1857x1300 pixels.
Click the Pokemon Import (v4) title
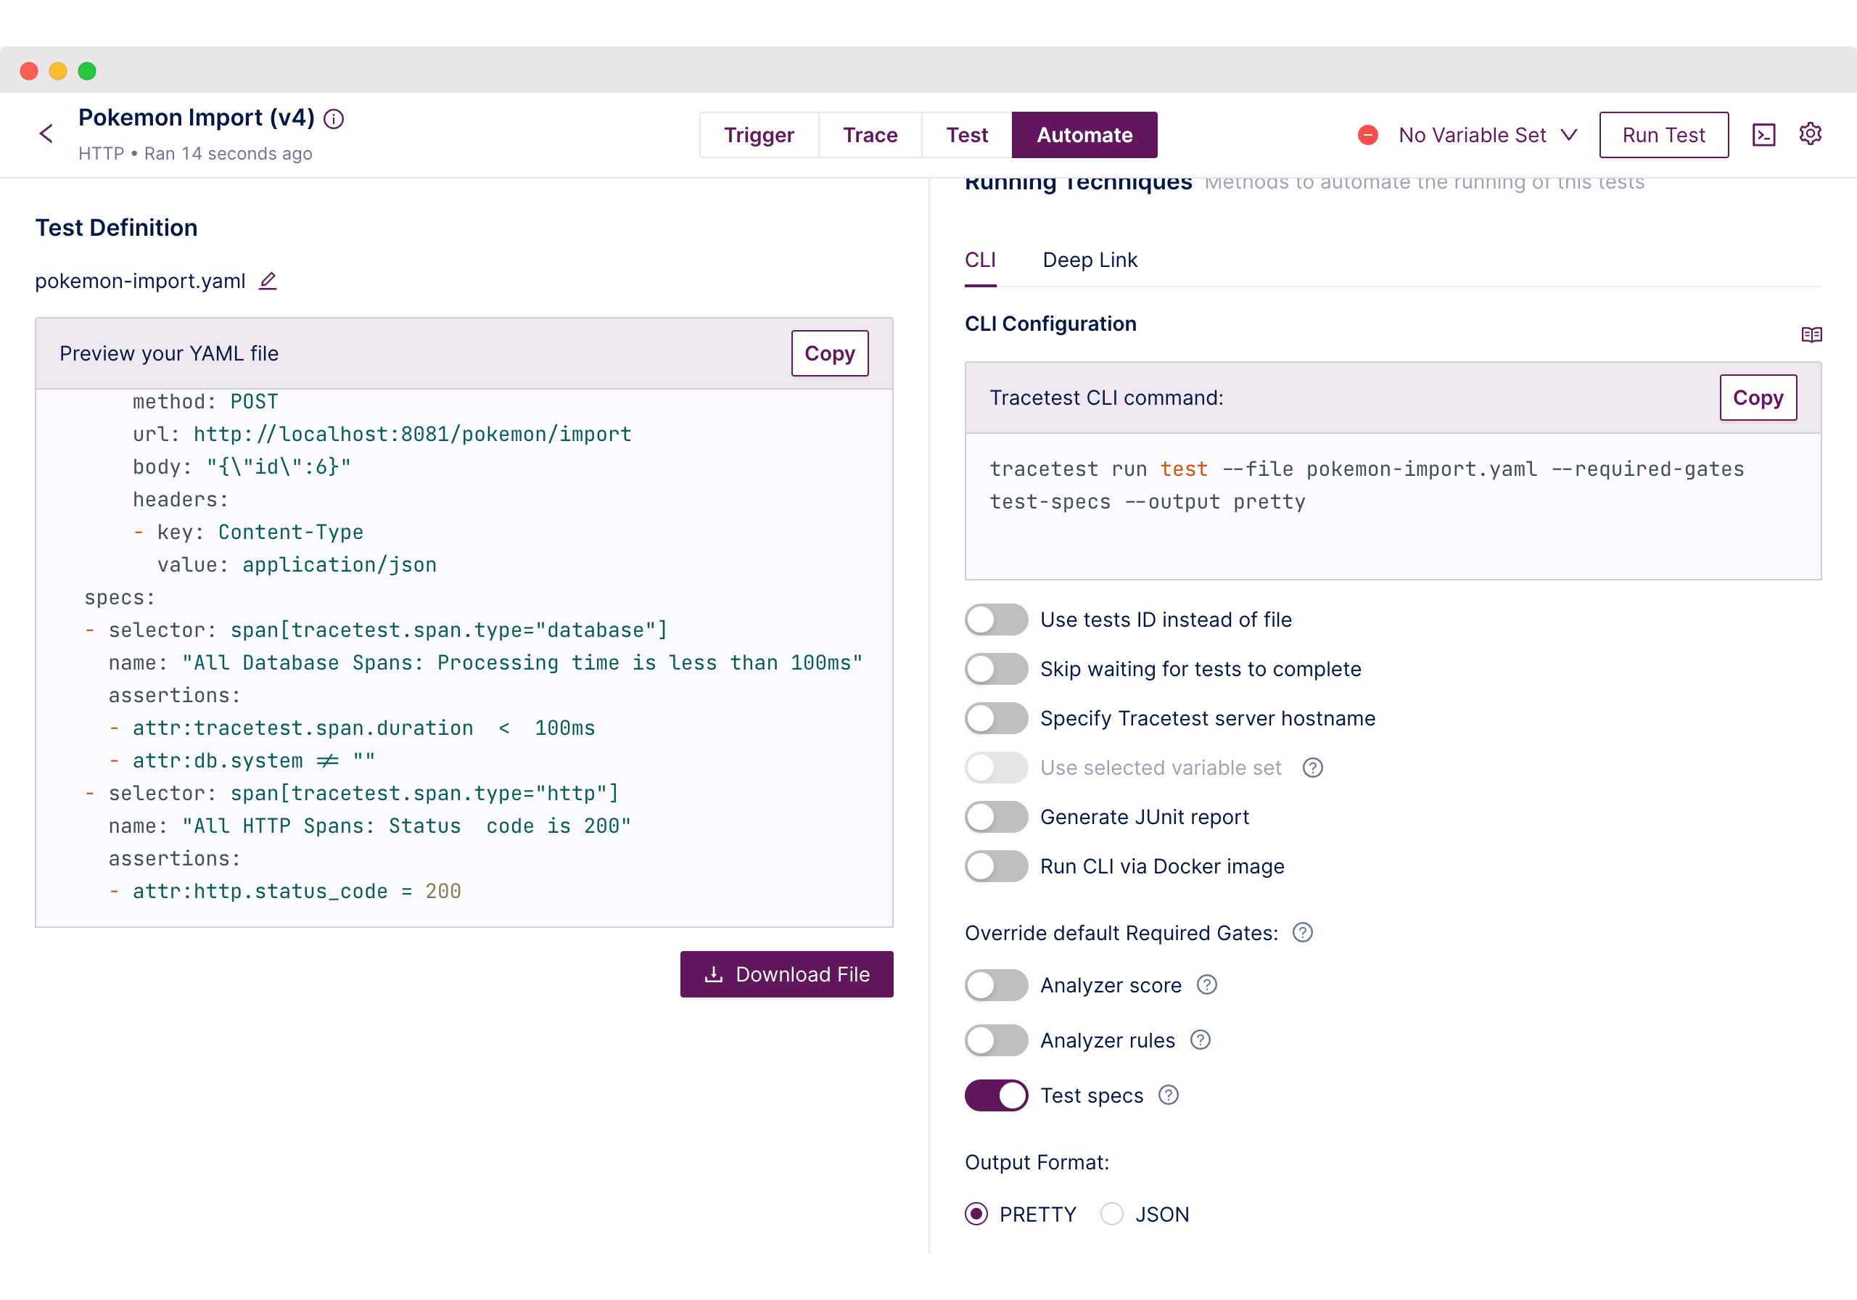pyautogui.click(x=197, y=118)
